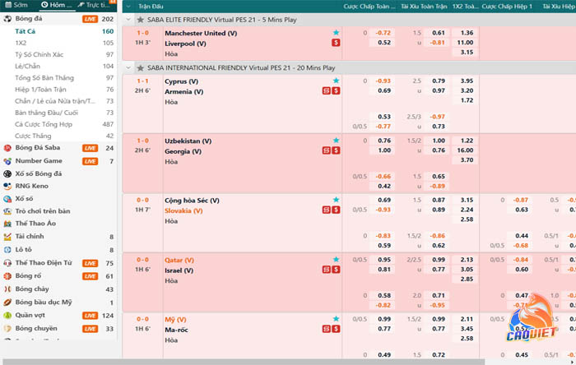Viewport: 576px width, 365px height.
Task: Click the Bóng chuyền volleyball icon
Action: click(x=7, y=329)
